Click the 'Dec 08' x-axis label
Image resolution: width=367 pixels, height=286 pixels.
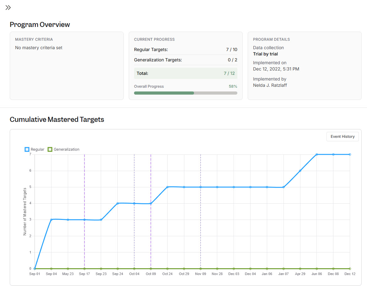pyautogui.click(x=333, y=274)
